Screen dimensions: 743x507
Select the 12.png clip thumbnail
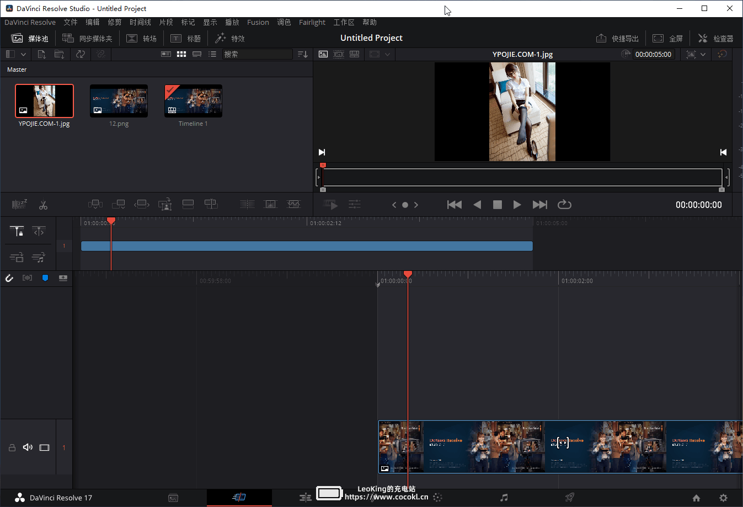[x=119, y=101]
